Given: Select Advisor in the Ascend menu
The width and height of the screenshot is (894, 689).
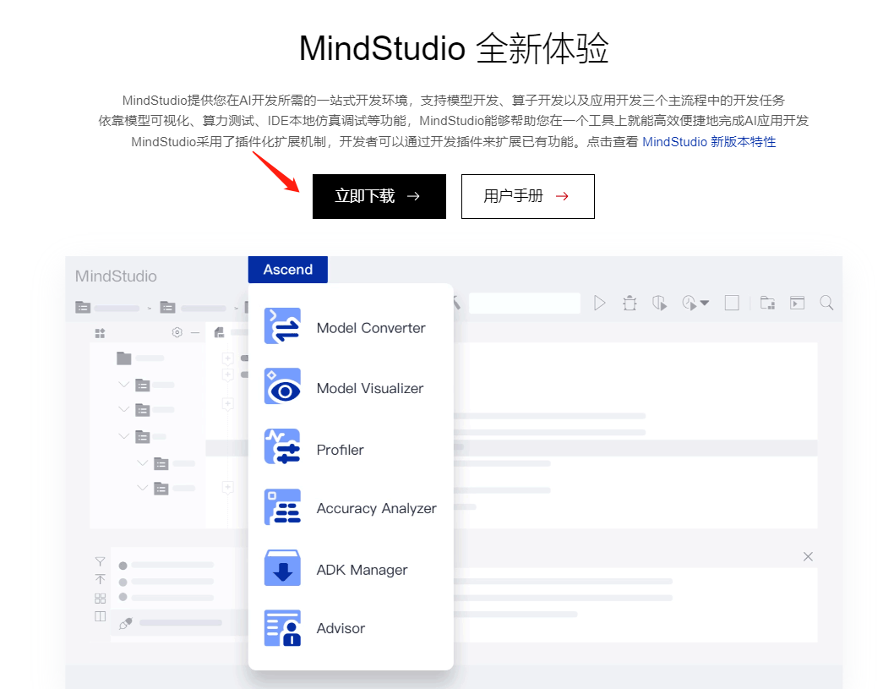Looking at the screenshot, I should tap(341, 628).
